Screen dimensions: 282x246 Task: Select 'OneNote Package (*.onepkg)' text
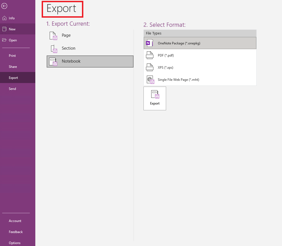179,43
